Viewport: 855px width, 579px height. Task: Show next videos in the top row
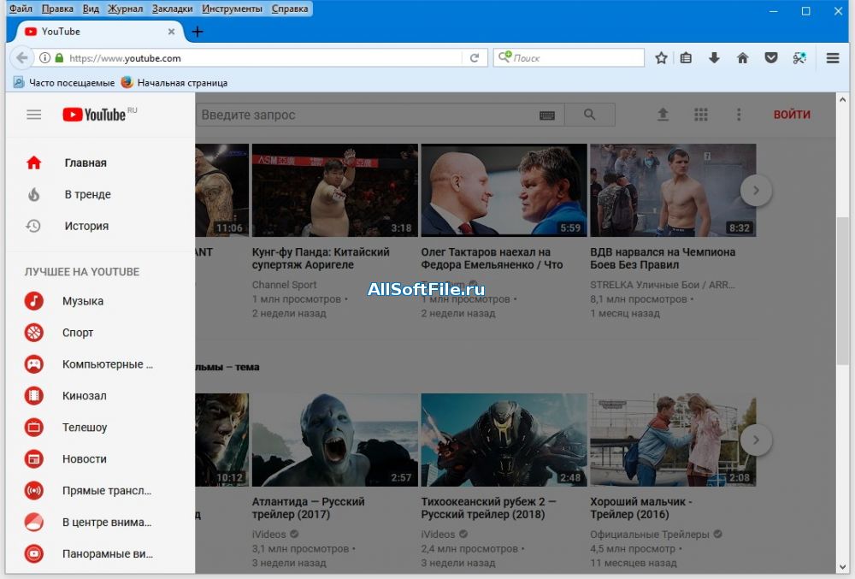[x=756, y=190]
